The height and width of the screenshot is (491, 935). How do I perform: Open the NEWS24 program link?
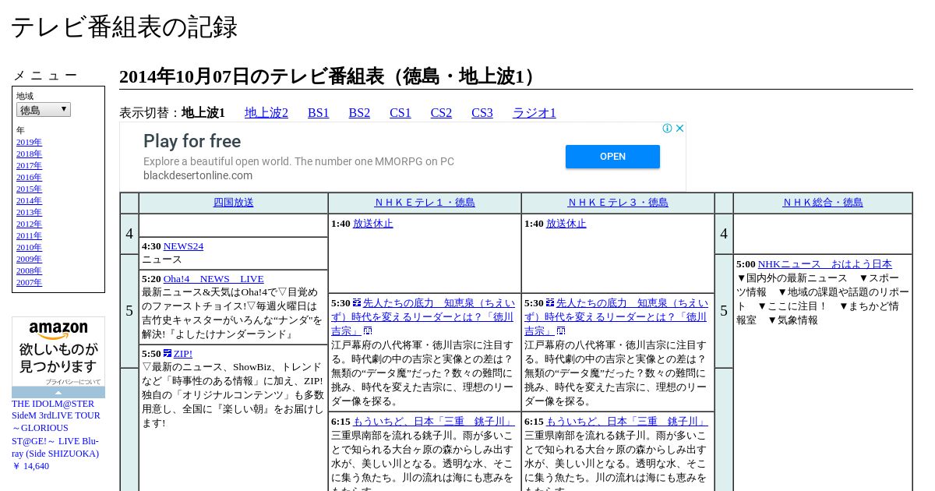click(x=183, y=246)
